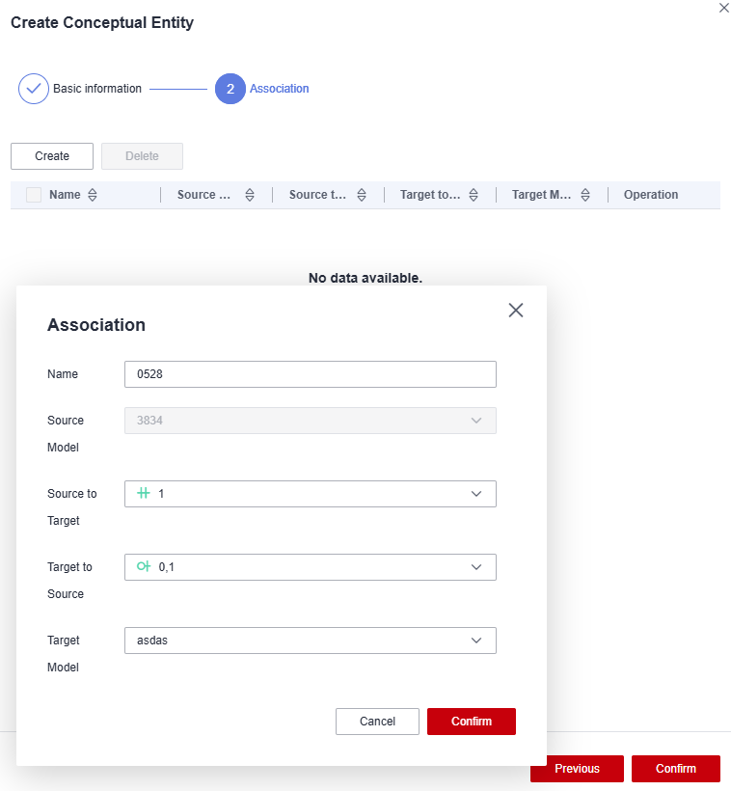The height and width of the screenshot is (791, 731).
Task: Click the Basic information step label
Action: (x=97, y=89)
